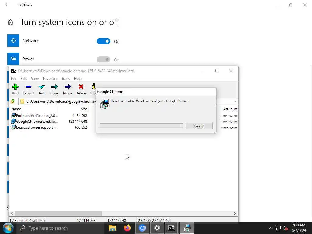Image resolution: width=312 pixels, height=234 pixels.
Task: Open the View menu in 7-Zip
Action: 35,79
